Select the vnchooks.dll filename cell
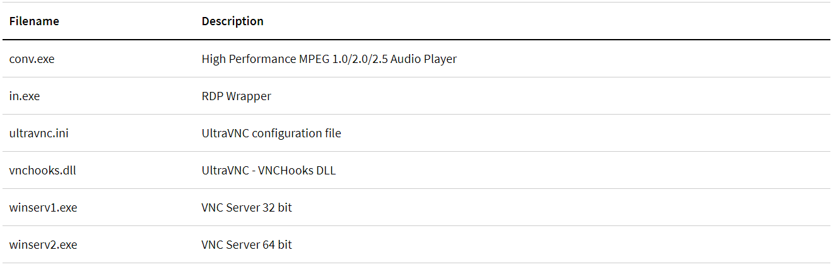Image resolution: width=831 pixels, height=267 pixels. [42, 171]
